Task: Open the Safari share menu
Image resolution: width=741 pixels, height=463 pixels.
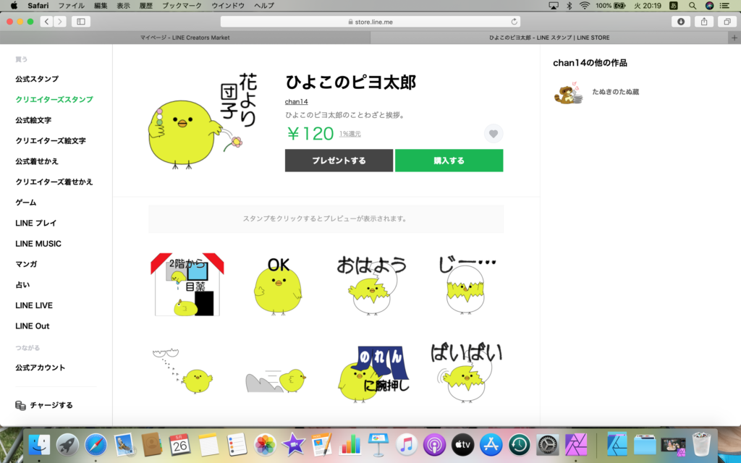Action: (703, 21)
